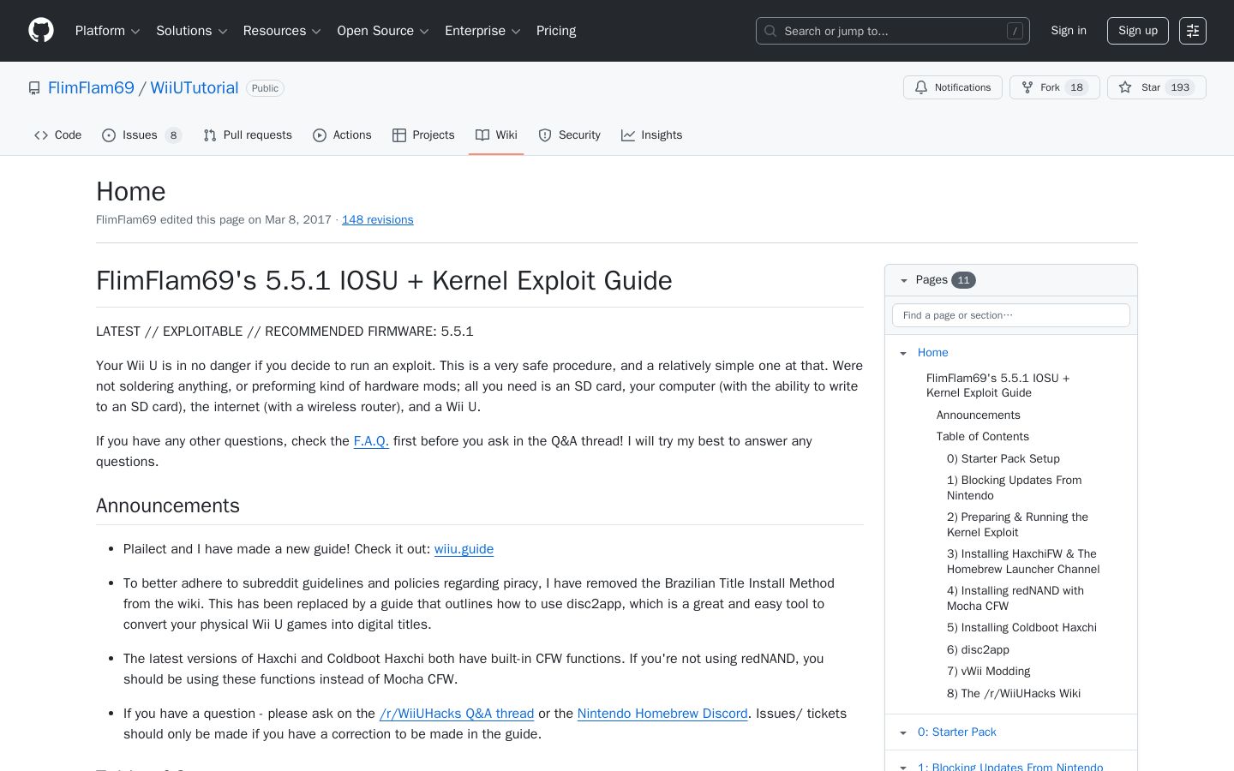Collapse the Pages panel disclosure triangle

(903, 280)
